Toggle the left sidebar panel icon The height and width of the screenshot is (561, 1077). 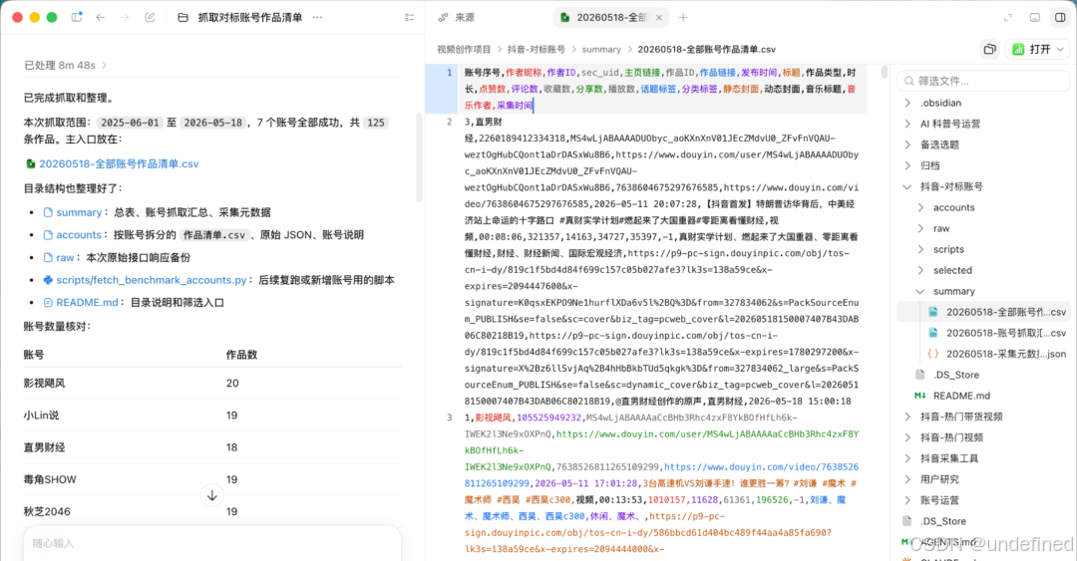point(77,17)
